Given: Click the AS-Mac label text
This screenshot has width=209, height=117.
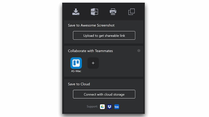Looking at the screenshot, I should click(x=76, y=71).
